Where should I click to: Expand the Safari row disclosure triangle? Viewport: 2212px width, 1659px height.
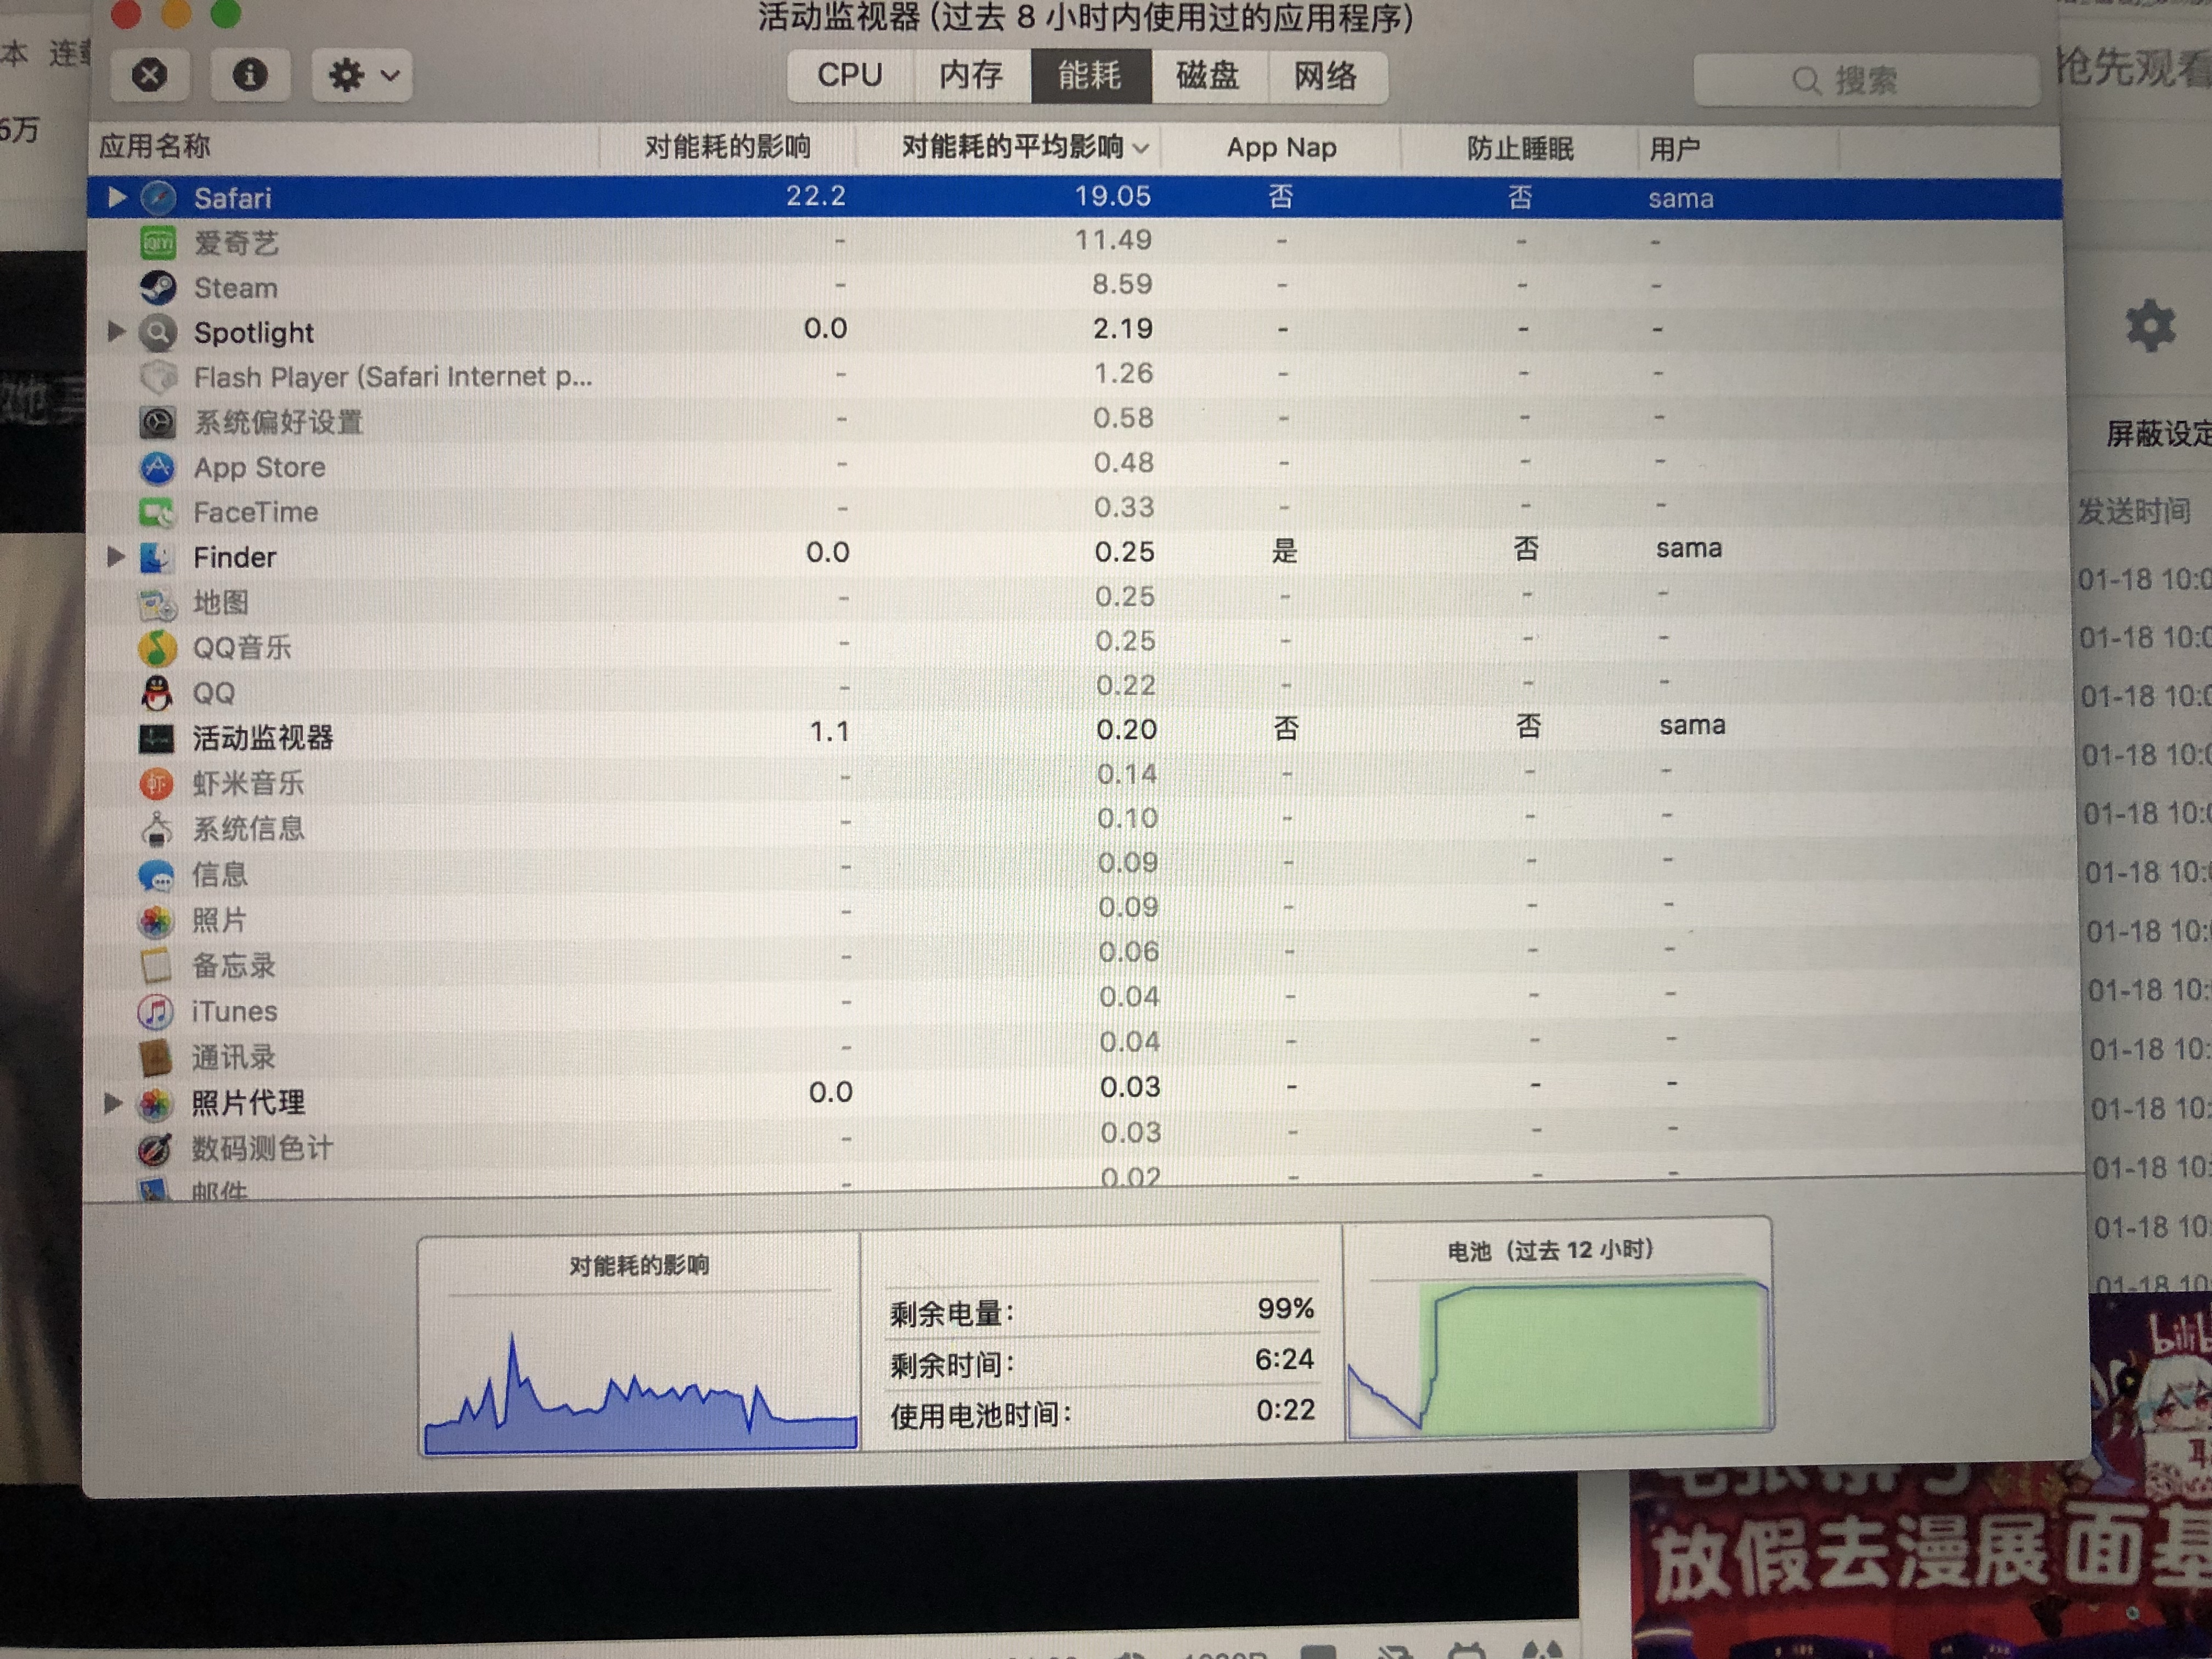coord(117,197)
